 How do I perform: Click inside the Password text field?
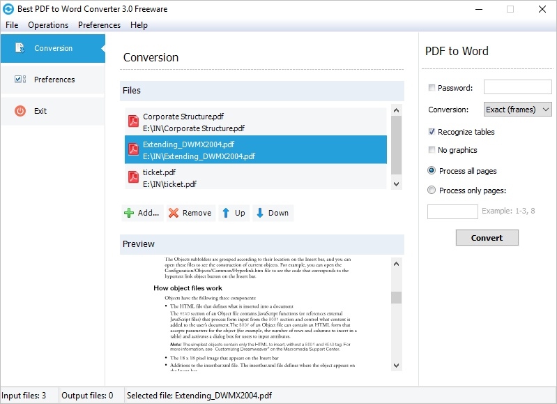(517, 87)
